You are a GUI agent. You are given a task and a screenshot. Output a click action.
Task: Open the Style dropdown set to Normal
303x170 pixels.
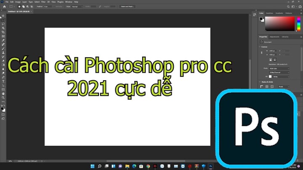tap(77, 7)
